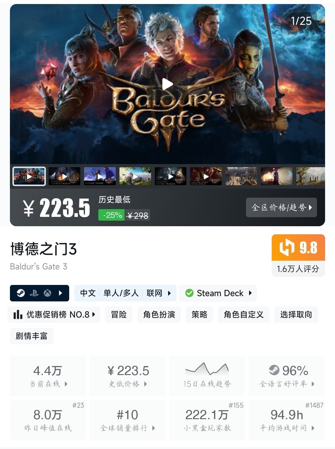
Task: Click the bar chart ranking icon
Action: 18,315
